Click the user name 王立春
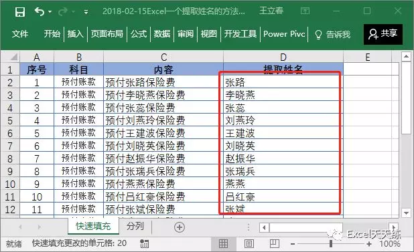The image size is (414, 252). tap(271, 11)
